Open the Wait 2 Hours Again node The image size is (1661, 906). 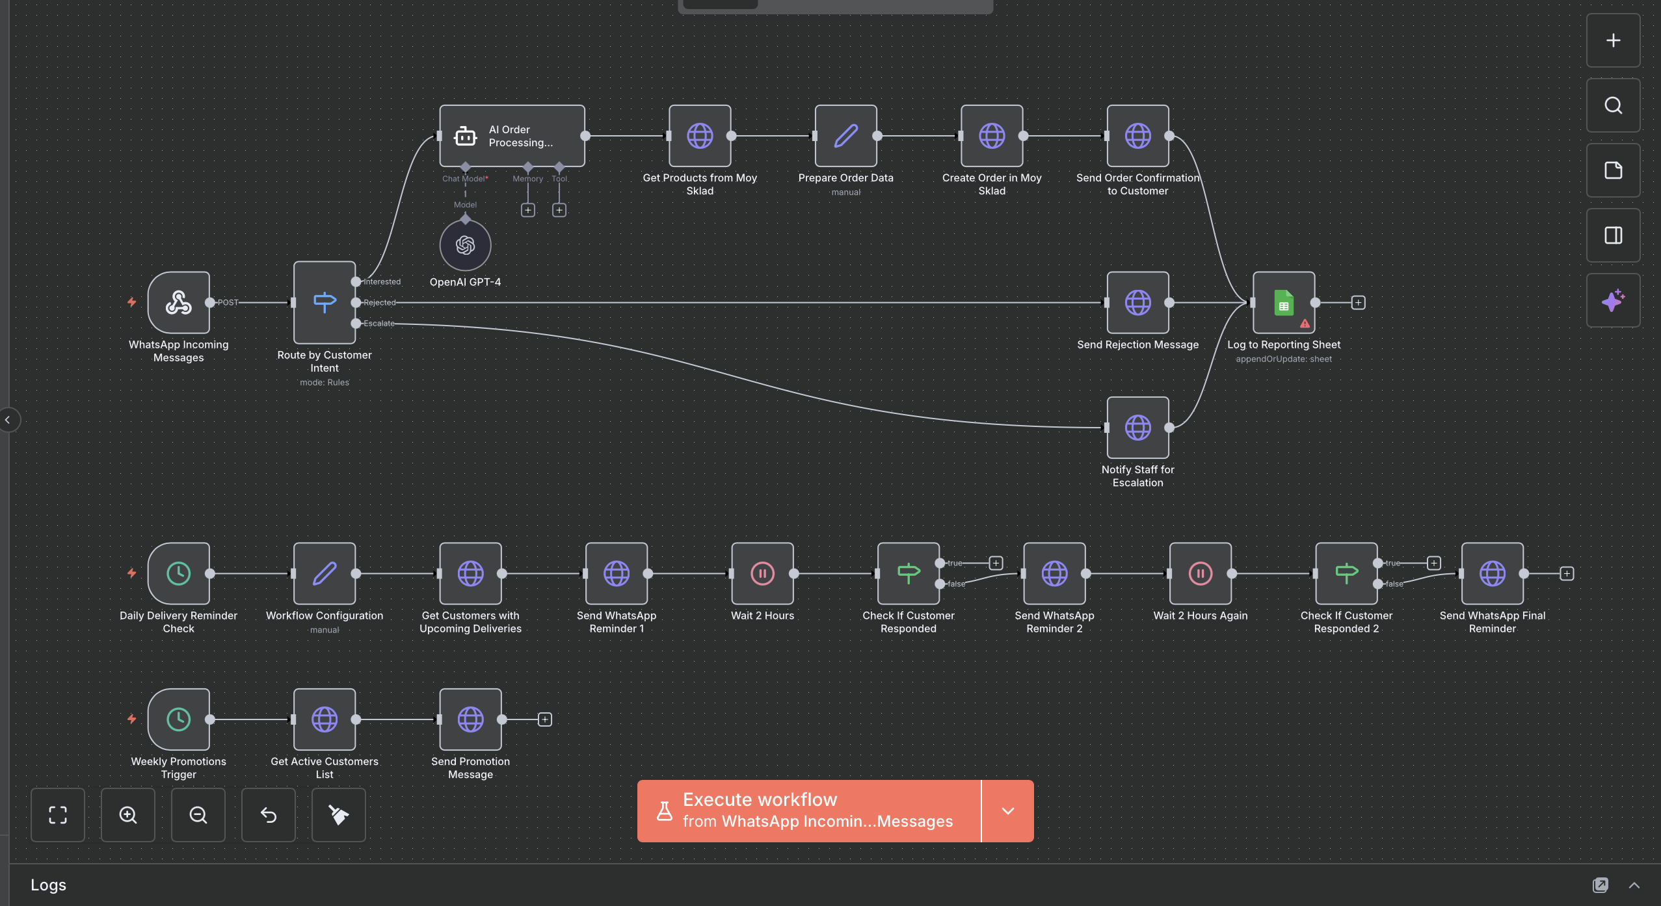click(x=1201, y=573)
